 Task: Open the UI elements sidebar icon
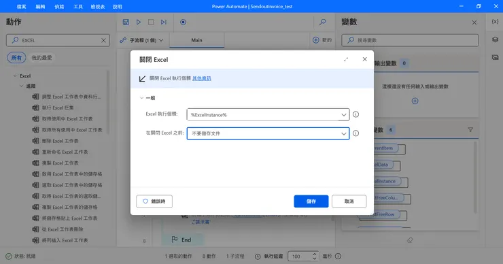coord(495,39)
